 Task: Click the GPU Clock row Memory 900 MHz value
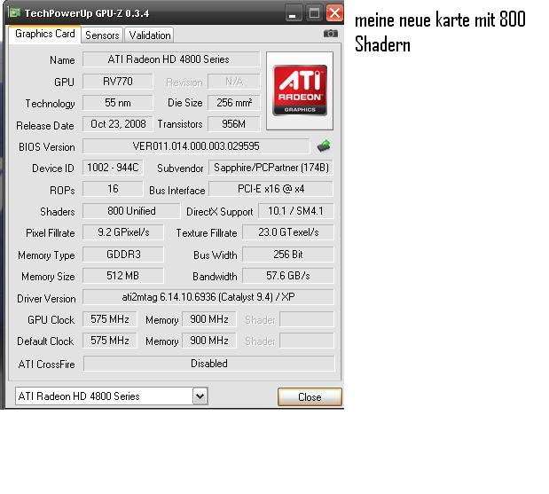209,319
